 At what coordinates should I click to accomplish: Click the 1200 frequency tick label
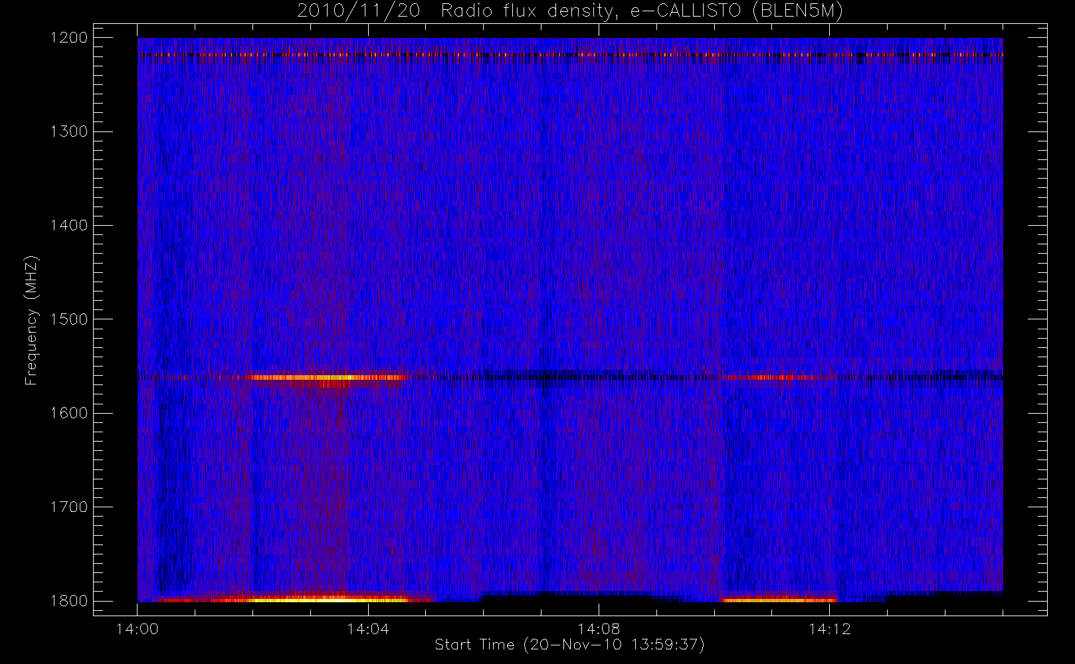[x=70, y=37]
